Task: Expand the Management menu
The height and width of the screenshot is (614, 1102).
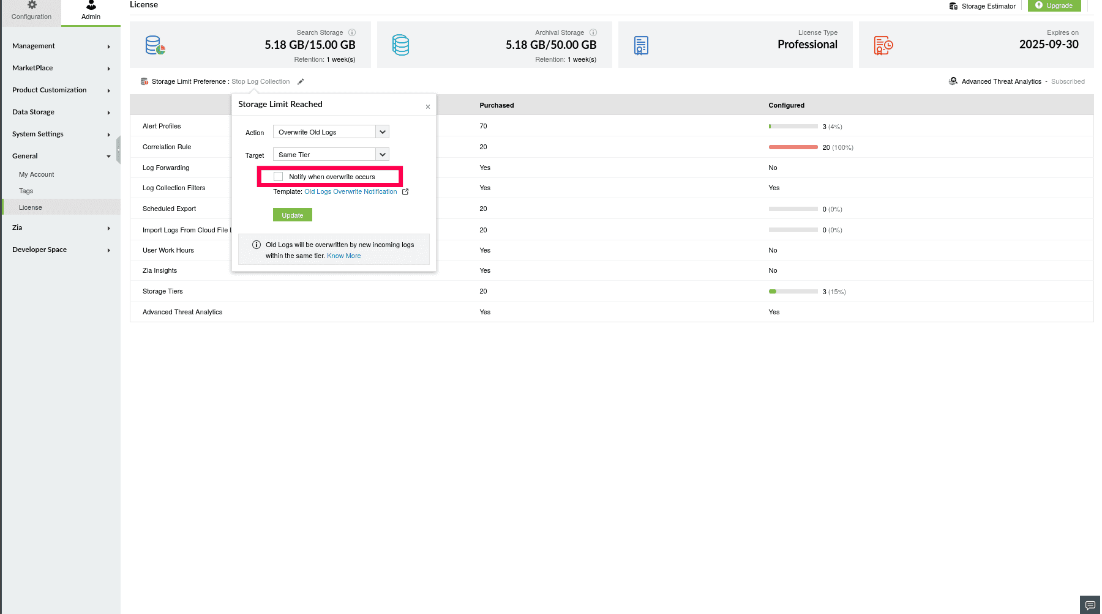Action: [x=61, y=46]
